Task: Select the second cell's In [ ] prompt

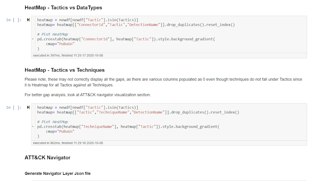Action: click(14, 108)
